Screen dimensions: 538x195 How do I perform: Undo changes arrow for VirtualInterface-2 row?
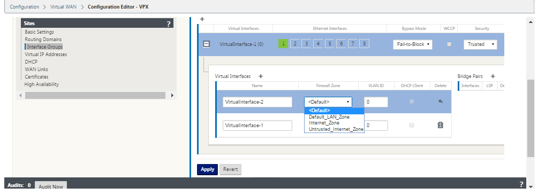click(x=441, y=102)
